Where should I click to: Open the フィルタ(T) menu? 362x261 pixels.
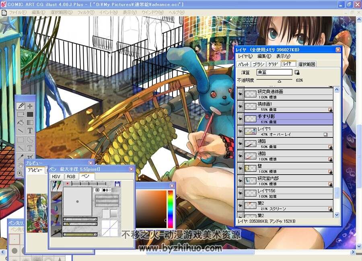(86, 12)
